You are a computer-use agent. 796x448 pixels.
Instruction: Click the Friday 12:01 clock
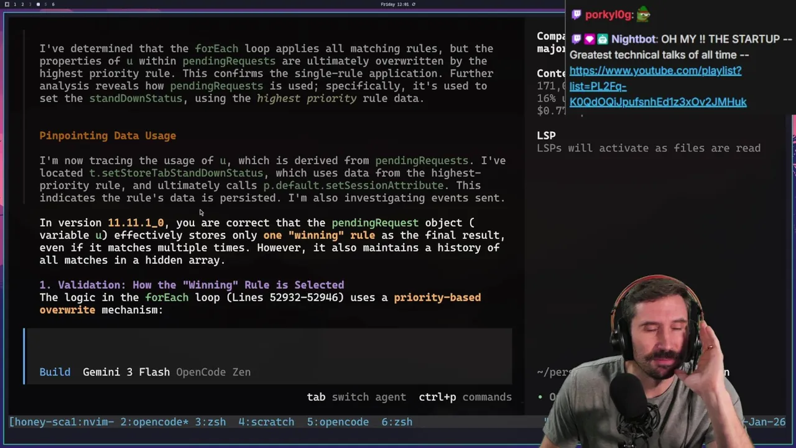pos(394,4)
